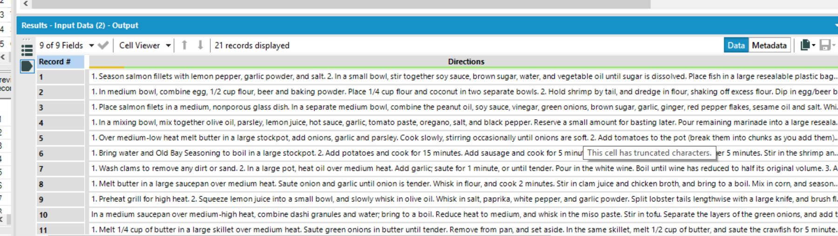Select the output anchor icon in sidebar
838x236 pixels.
(27, 66)
